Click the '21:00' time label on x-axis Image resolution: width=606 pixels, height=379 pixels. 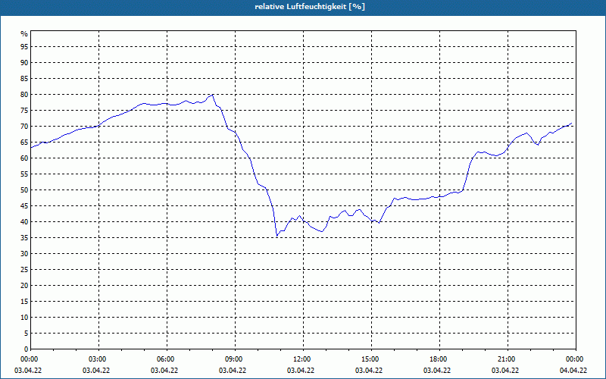(x=508, y=359)
